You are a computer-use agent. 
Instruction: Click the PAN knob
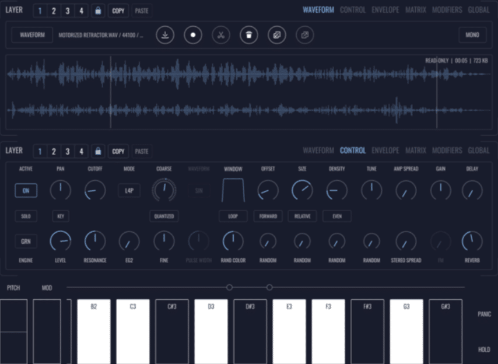click(x=60, y=190)
